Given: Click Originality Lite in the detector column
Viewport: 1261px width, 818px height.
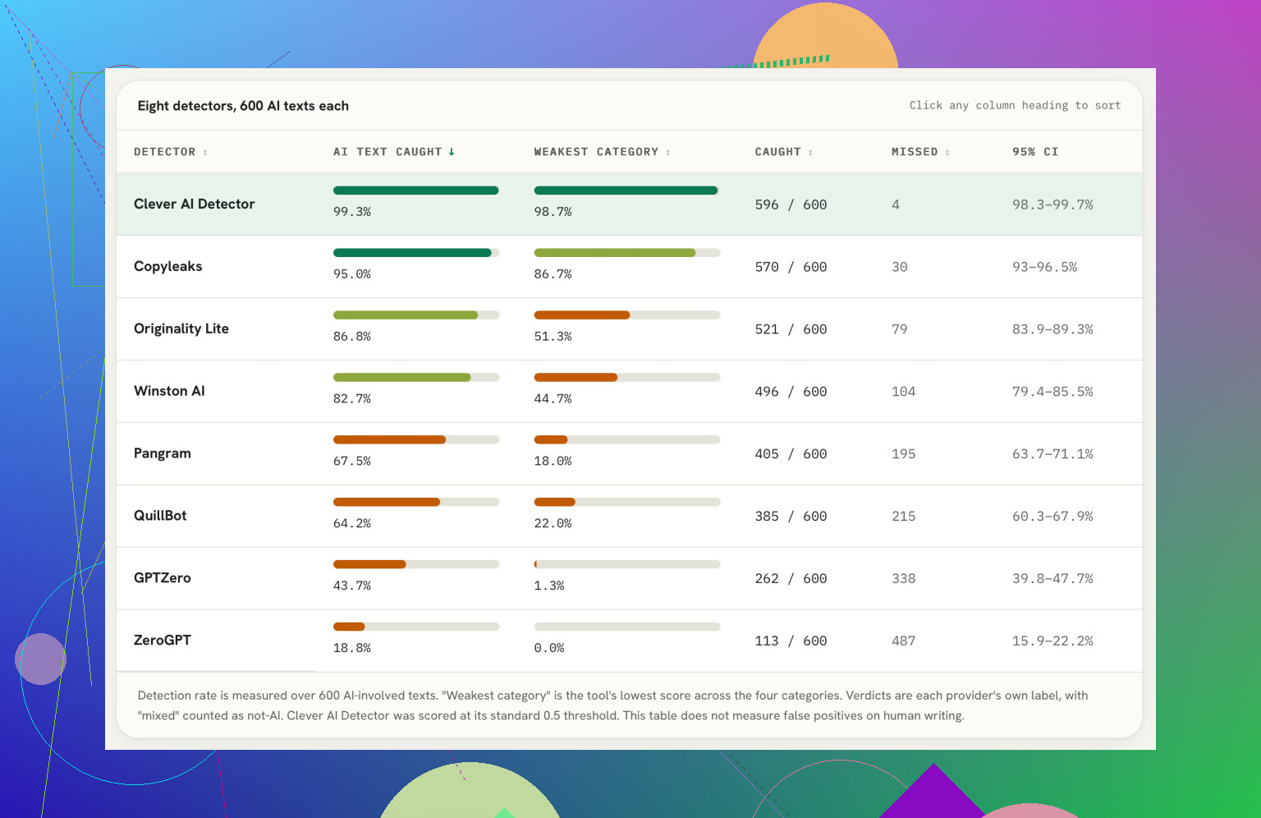Looking at the screenshot, I should point(181,329).
